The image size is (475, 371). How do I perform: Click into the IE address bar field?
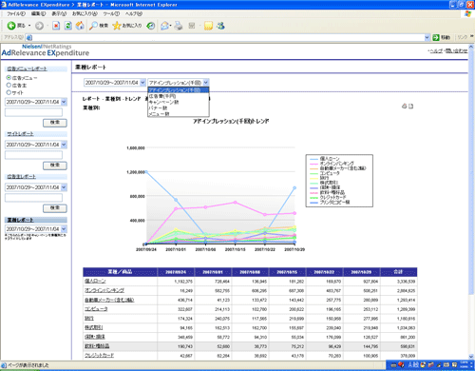[x=228, y=37]
